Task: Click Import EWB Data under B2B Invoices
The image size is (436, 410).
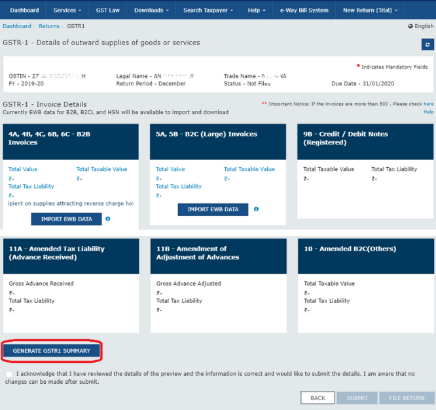Action: tap(67, 219)
